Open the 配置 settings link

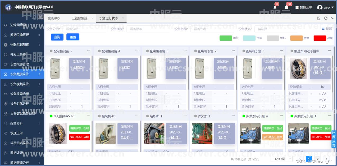pyautogui.click(x=327, y=29)
